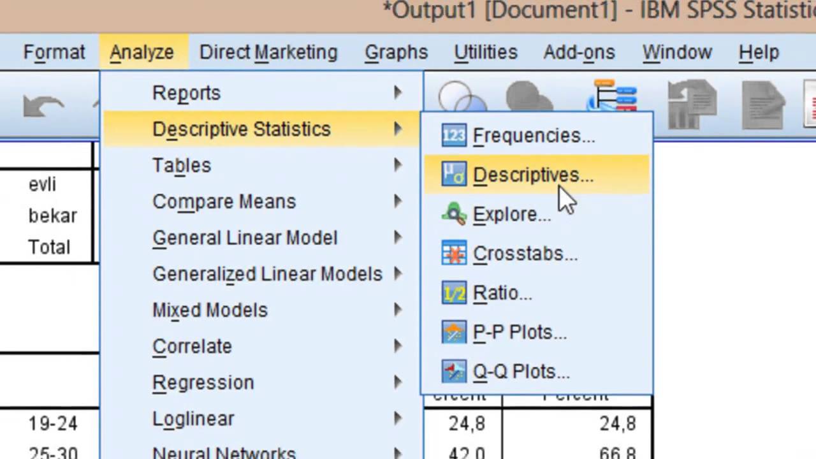Click the P-P Plots icon
Viewport: 816px width, 459px height.
point(454,332)
